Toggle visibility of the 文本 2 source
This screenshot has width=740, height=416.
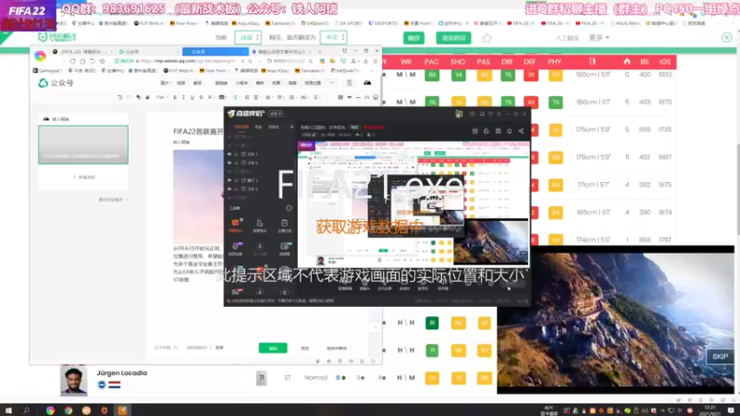(229, 189)
